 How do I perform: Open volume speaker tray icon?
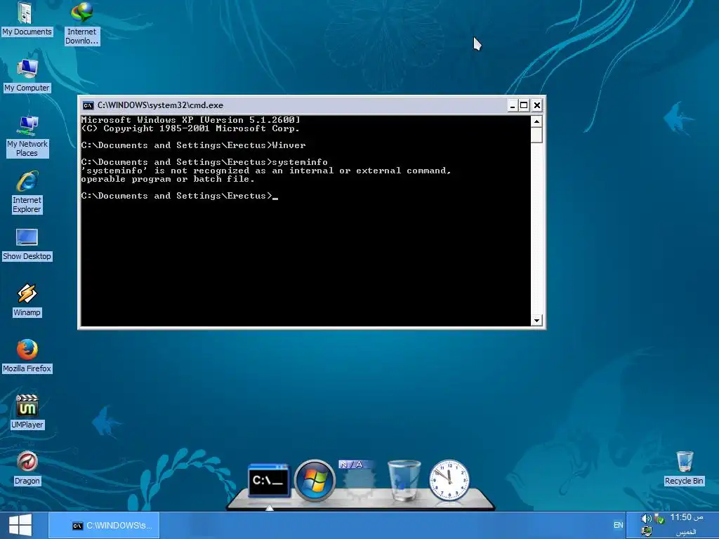(x=646, y=519)
